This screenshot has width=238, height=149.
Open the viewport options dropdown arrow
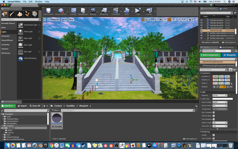coord(45,19)
